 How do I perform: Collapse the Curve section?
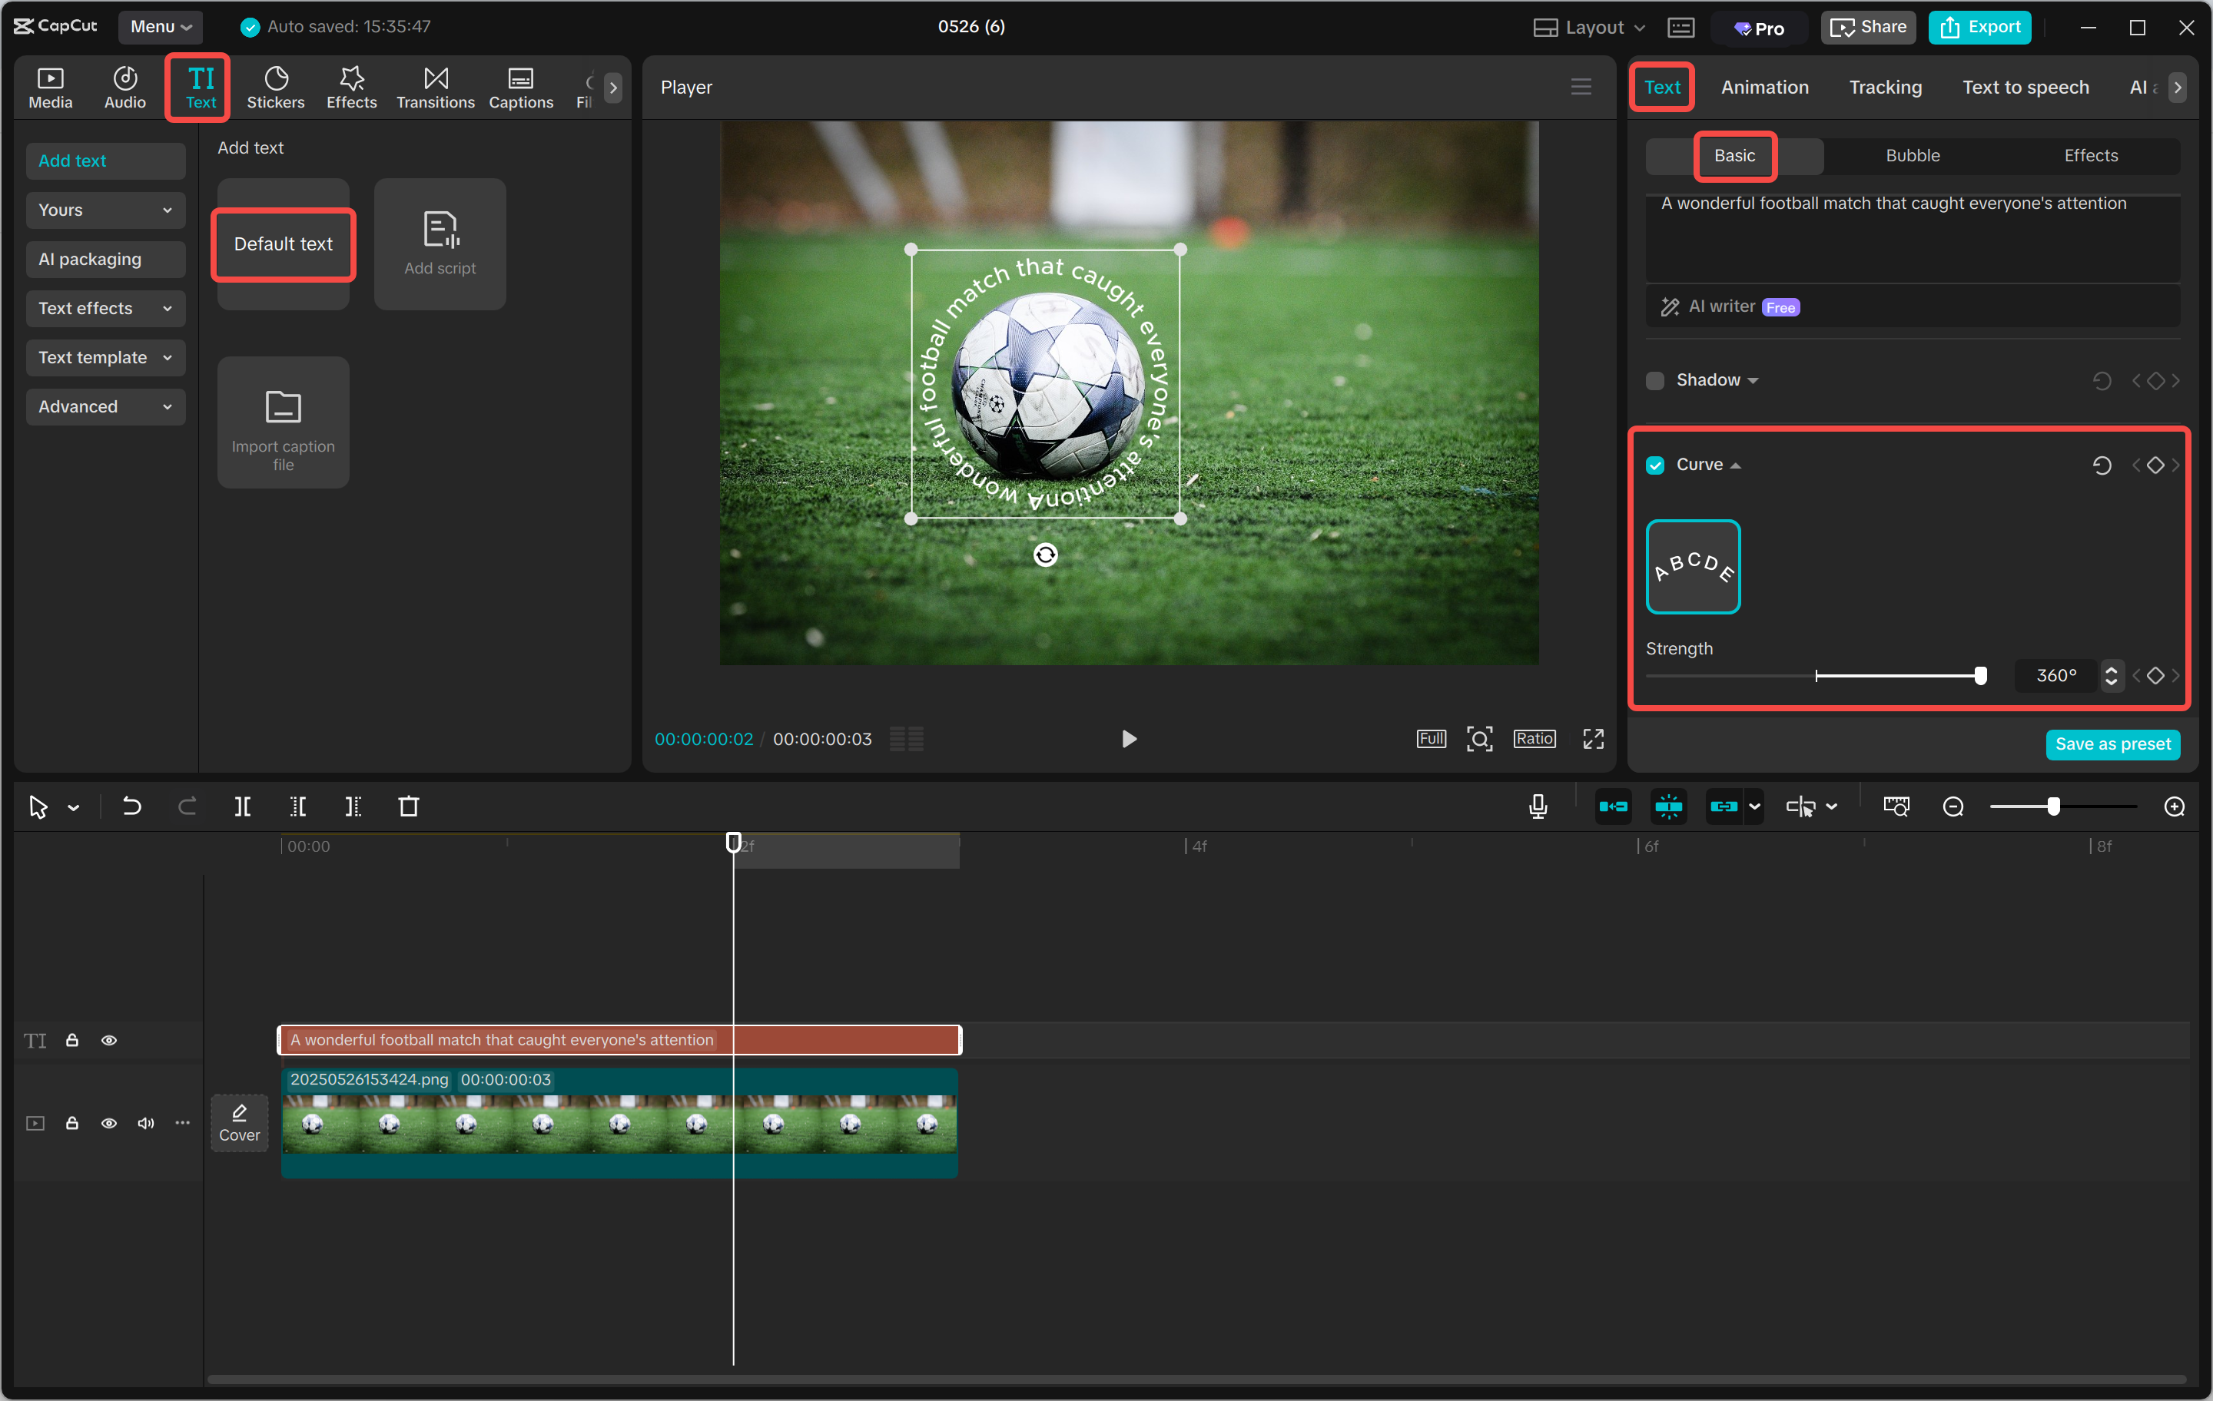click(x=1736, y=464)
